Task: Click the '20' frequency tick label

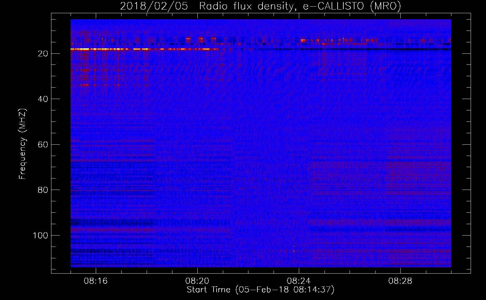Action: tap(43, 53)
